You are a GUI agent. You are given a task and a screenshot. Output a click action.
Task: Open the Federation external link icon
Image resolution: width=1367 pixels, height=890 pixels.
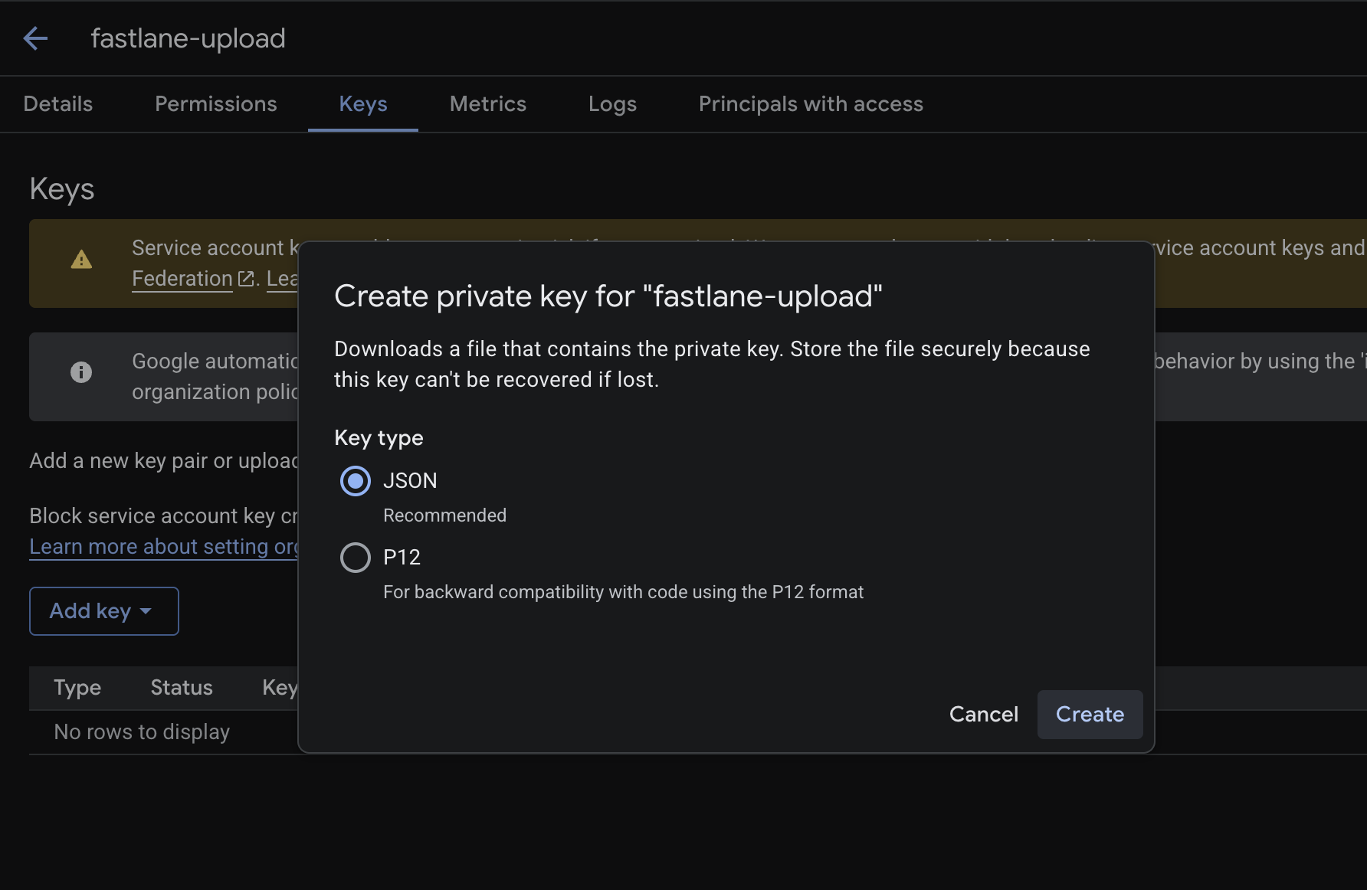(x=246, y=279)
